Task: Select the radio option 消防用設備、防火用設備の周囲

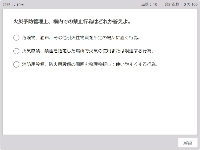Action: 16,64
